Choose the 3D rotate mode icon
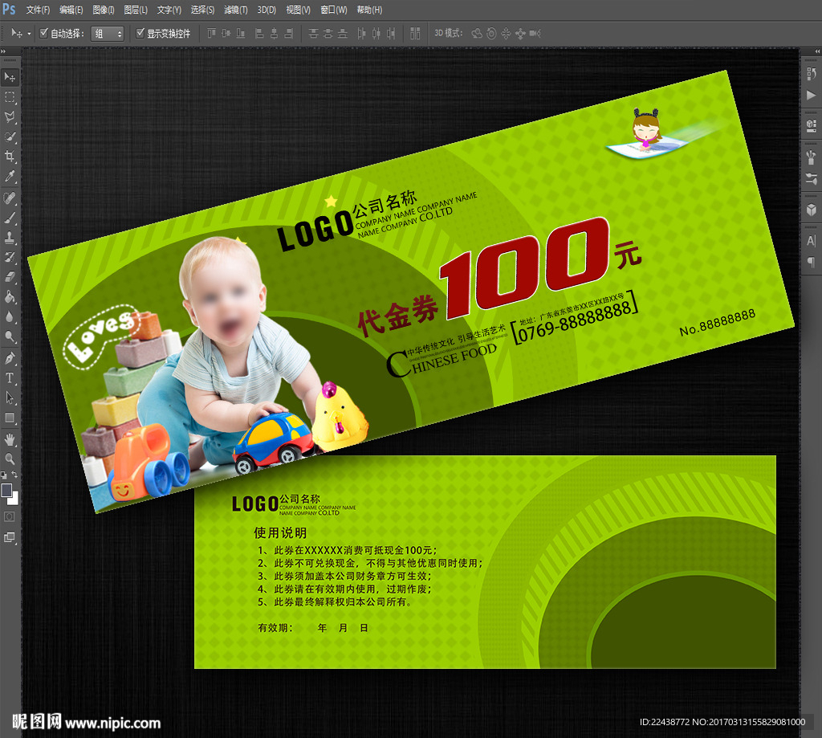 tap(477, 34)
